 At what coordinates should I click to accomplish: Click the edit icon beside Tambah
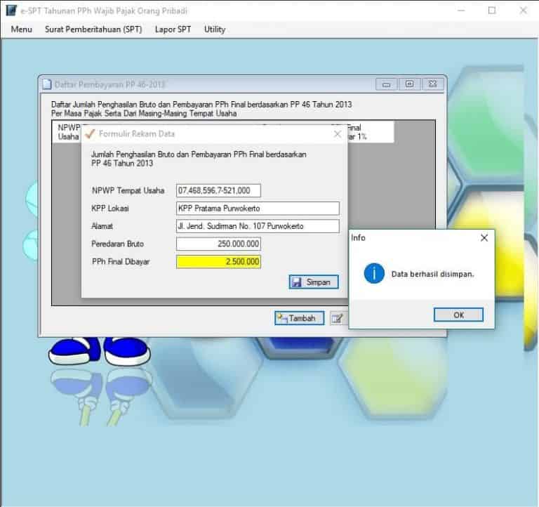[x=338, y=318]
